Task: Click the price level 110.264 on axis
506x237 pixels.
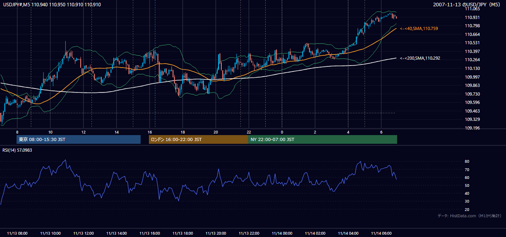Action: (x=472, y=60)
